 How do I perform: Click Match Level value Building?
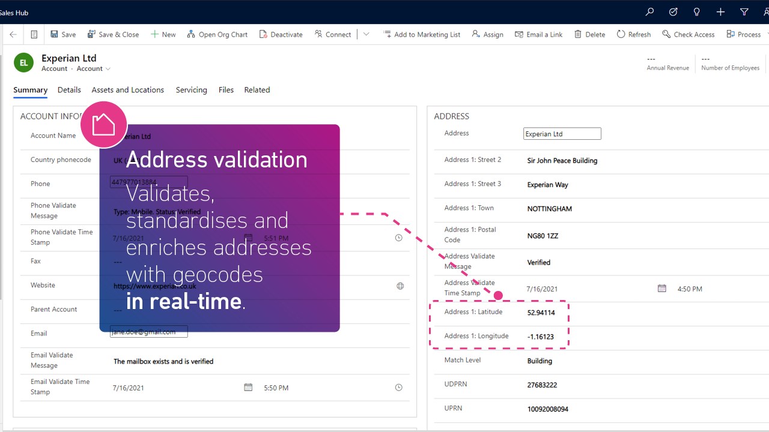coord(540,361)
